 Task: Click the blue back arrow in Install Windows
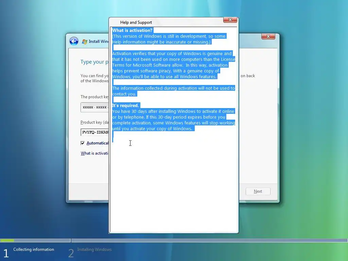(74, 41)
